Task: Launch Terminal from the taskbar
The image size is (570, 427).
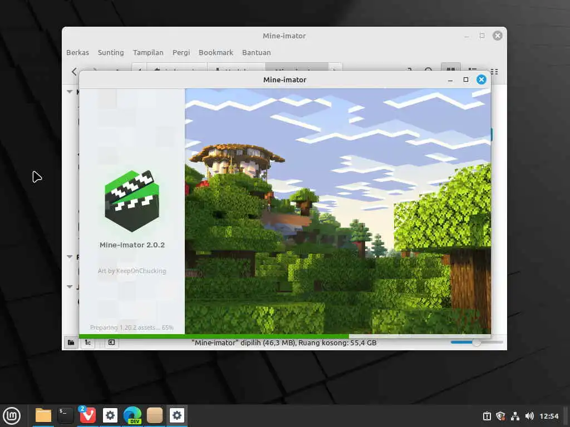Action: pos(66,415)
